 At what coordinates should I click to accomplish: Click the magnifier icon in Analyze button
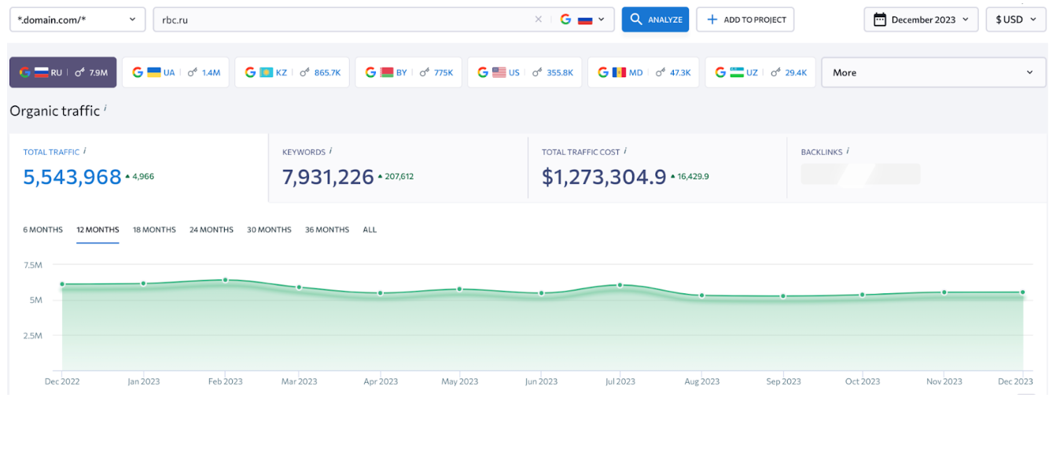click(x=636, y=20)
